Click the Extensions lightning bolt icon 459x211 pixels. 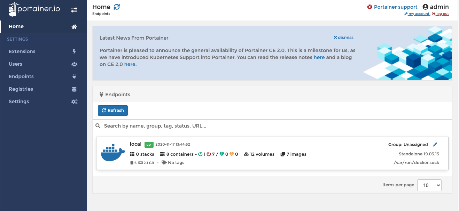74,51
